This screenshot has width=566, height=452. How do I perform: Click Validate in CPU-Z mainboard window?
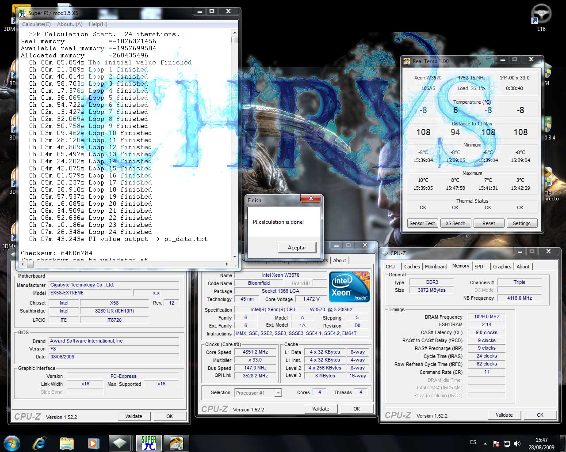(x=134, y=416)
